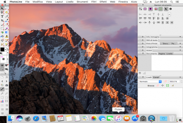Expand the Azioni panel
This screenshot has width=183, height=123.
click(143, 50)
